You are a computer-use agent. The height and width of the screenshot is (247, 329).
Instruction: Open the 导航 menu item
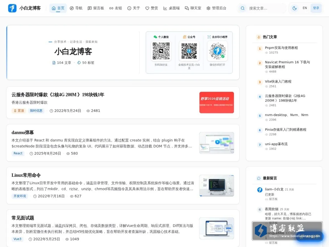coord(76,8)
